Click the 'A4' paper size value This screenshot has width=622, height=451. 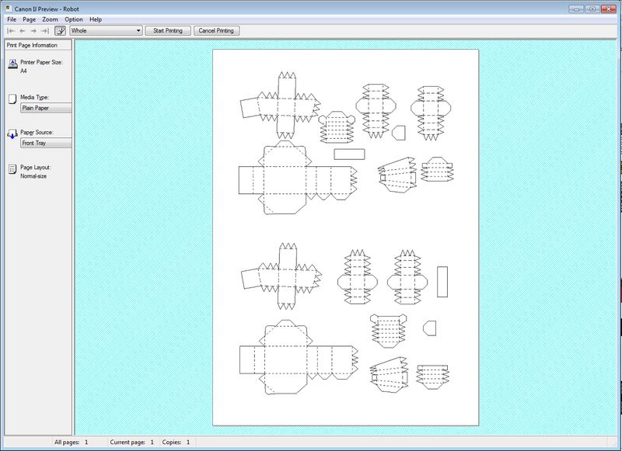pyautogui.click(x=23, y=71)
